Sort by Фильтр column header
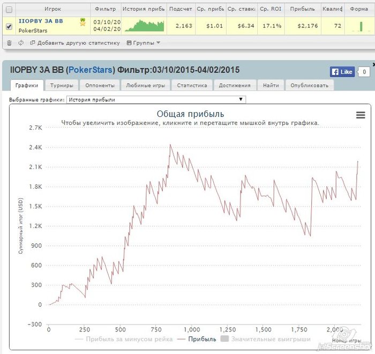The image size is (375, 354). [x=106, y=9]
